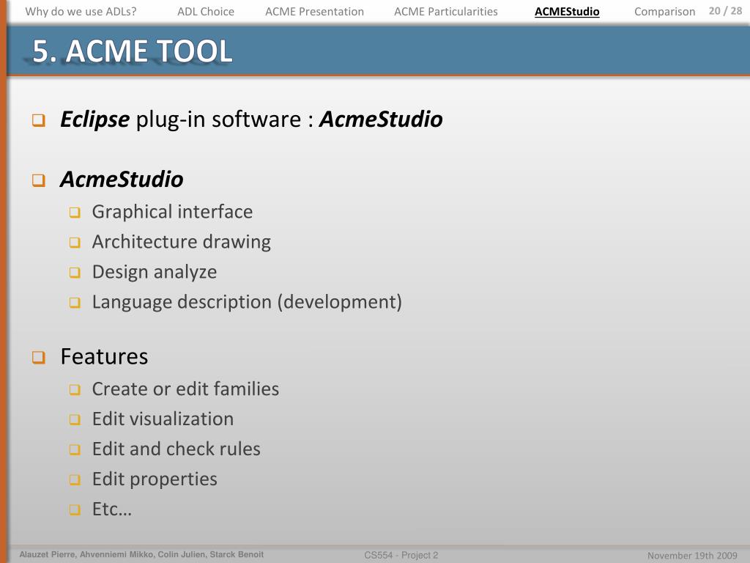Click the 'Edit properties' line

point(155,479)
